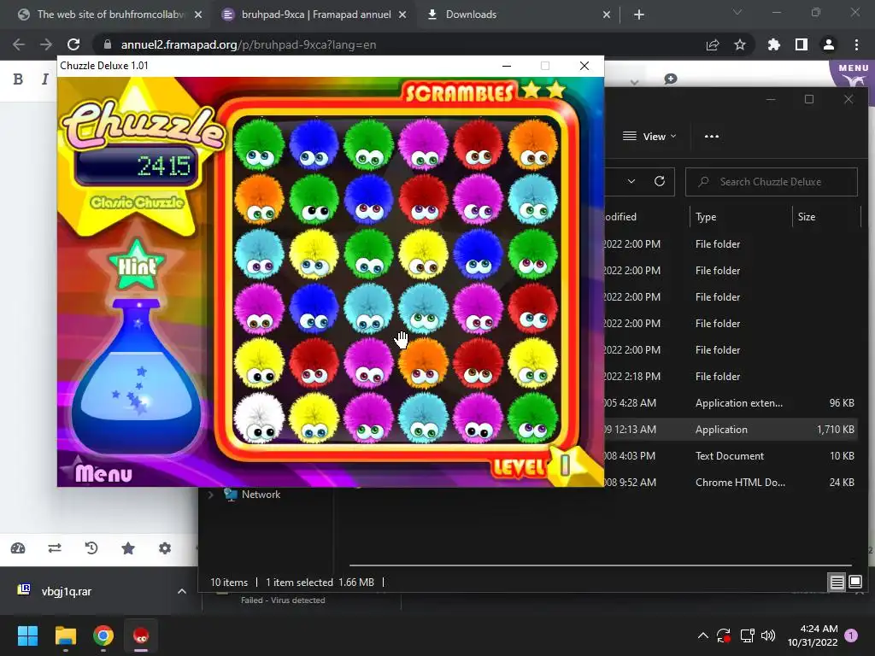This screenshot has height=656, width=875.
Task: Click the blue potion bottle in Chuzzle
Action: click(137, 377)
